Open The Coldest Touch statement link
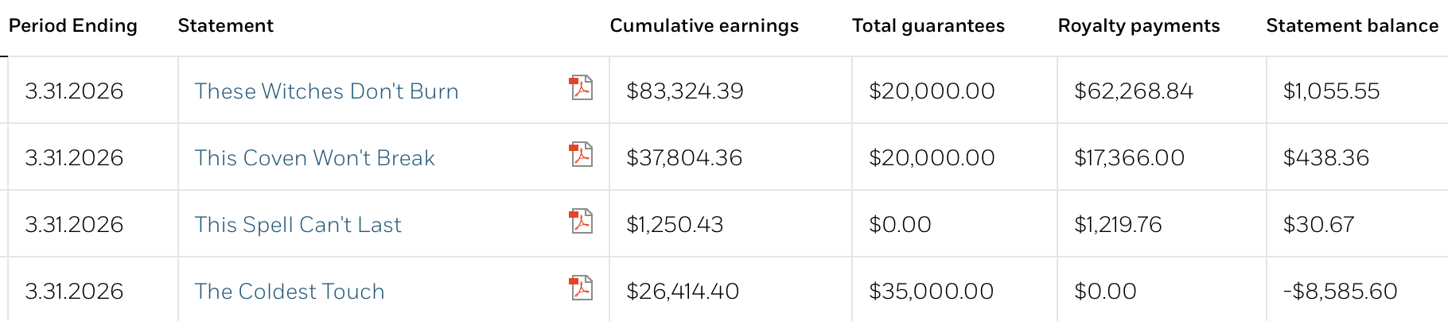This screenshot has width=1448, height=321. 290,292
